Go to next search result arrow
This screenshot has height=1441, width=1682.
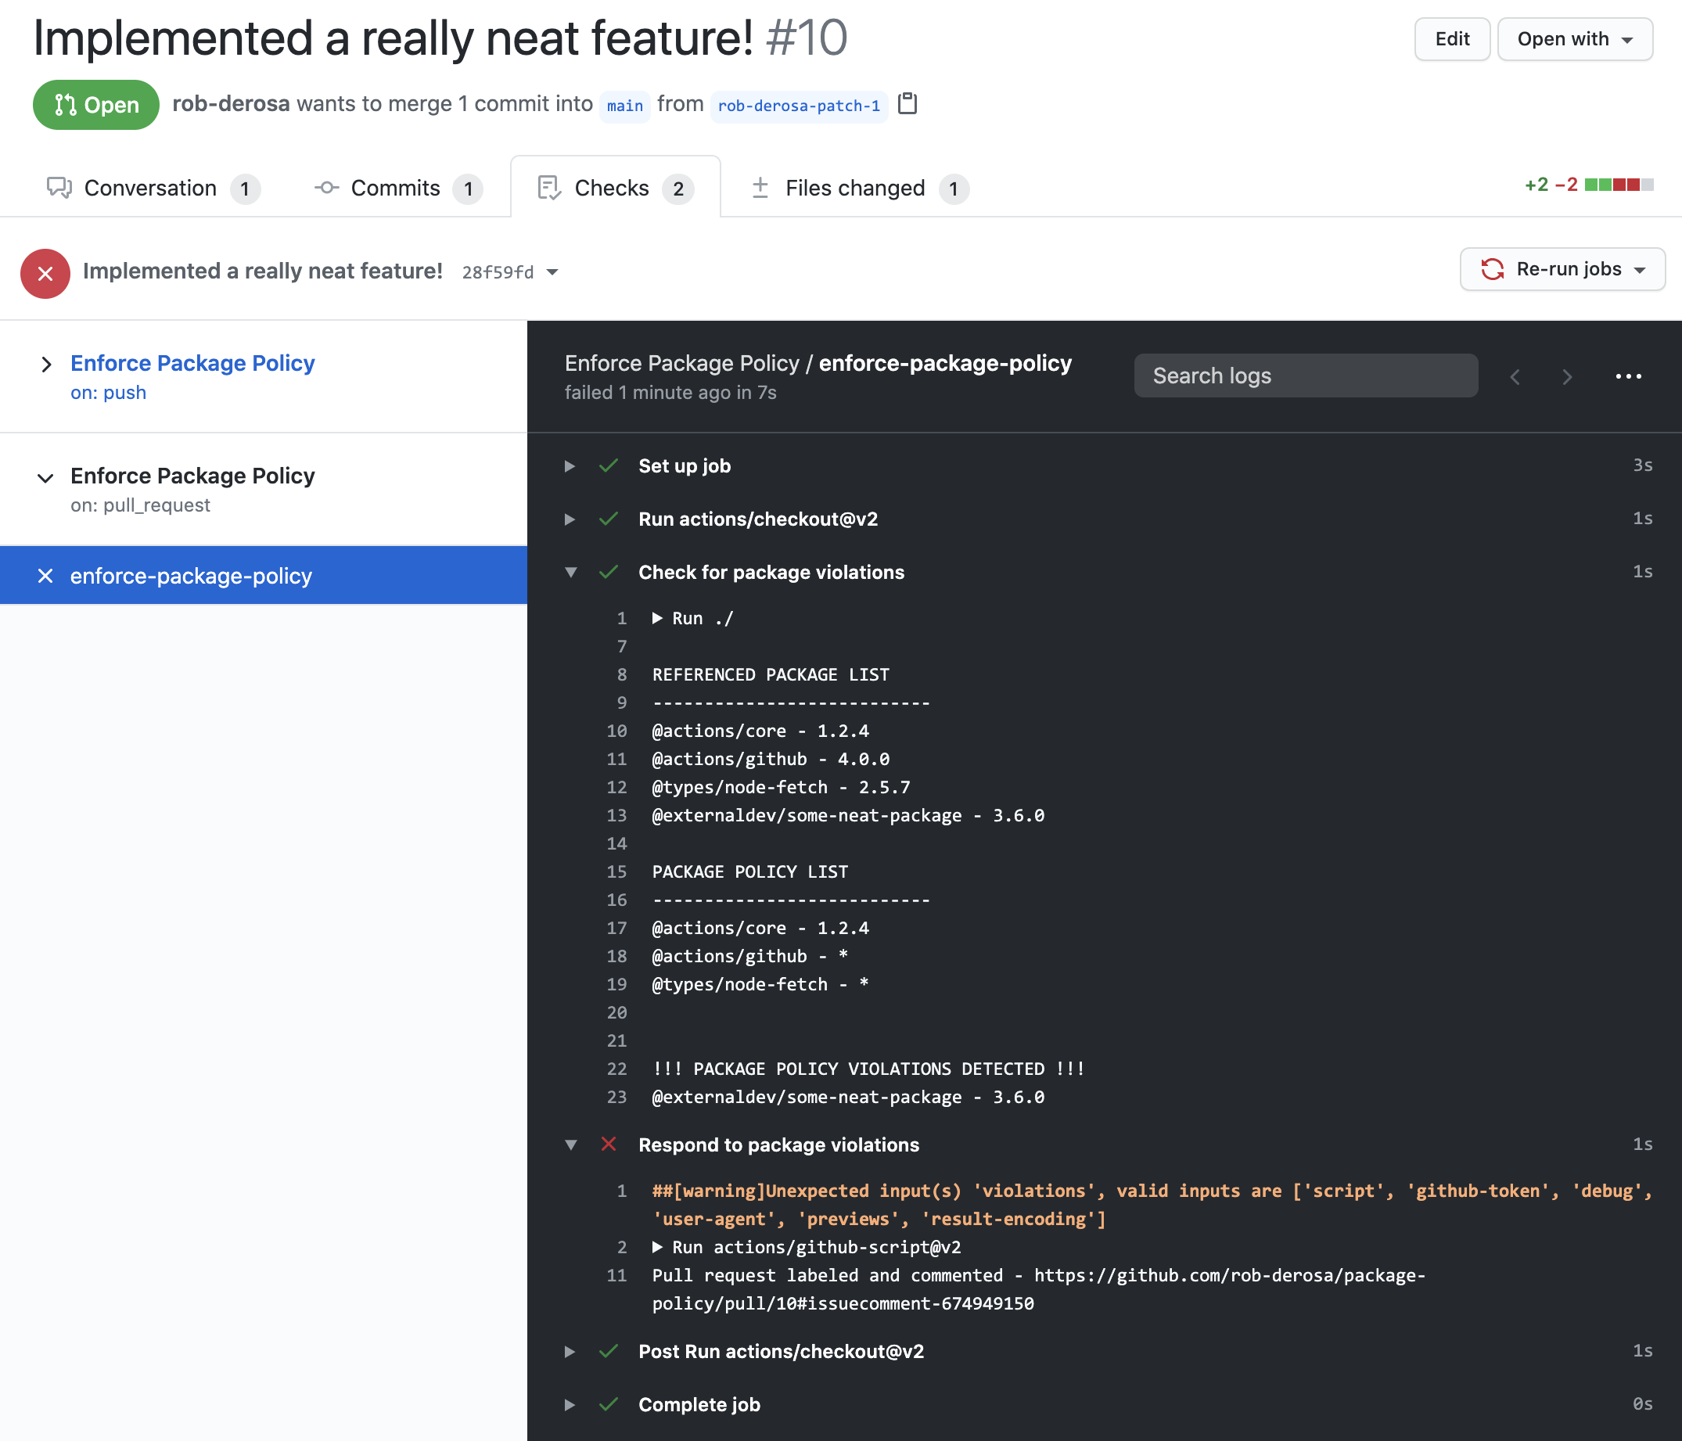pos(1567,377)
